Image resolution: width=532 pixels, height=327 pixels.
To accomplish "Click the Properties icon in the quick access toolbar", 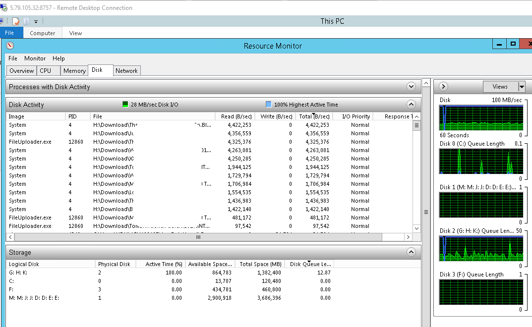I will (x=16, y=21).
